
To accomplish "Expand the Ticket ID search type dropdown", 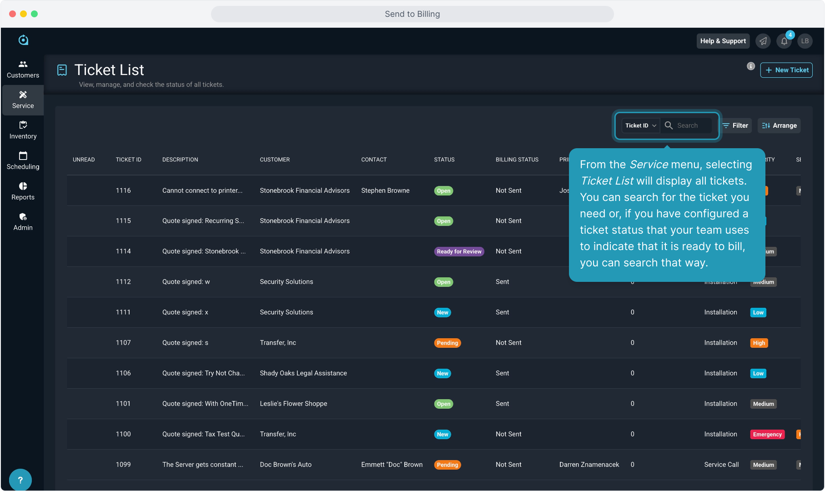I will (x=640, y=125).
